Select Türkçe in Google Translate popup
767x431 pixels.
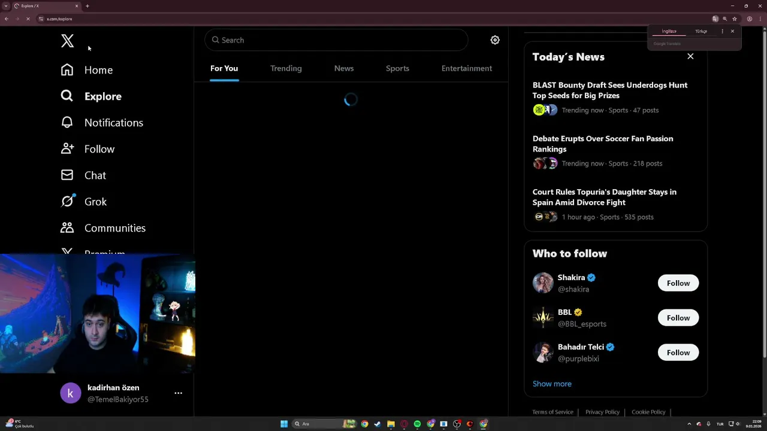(x=701, y=31)
